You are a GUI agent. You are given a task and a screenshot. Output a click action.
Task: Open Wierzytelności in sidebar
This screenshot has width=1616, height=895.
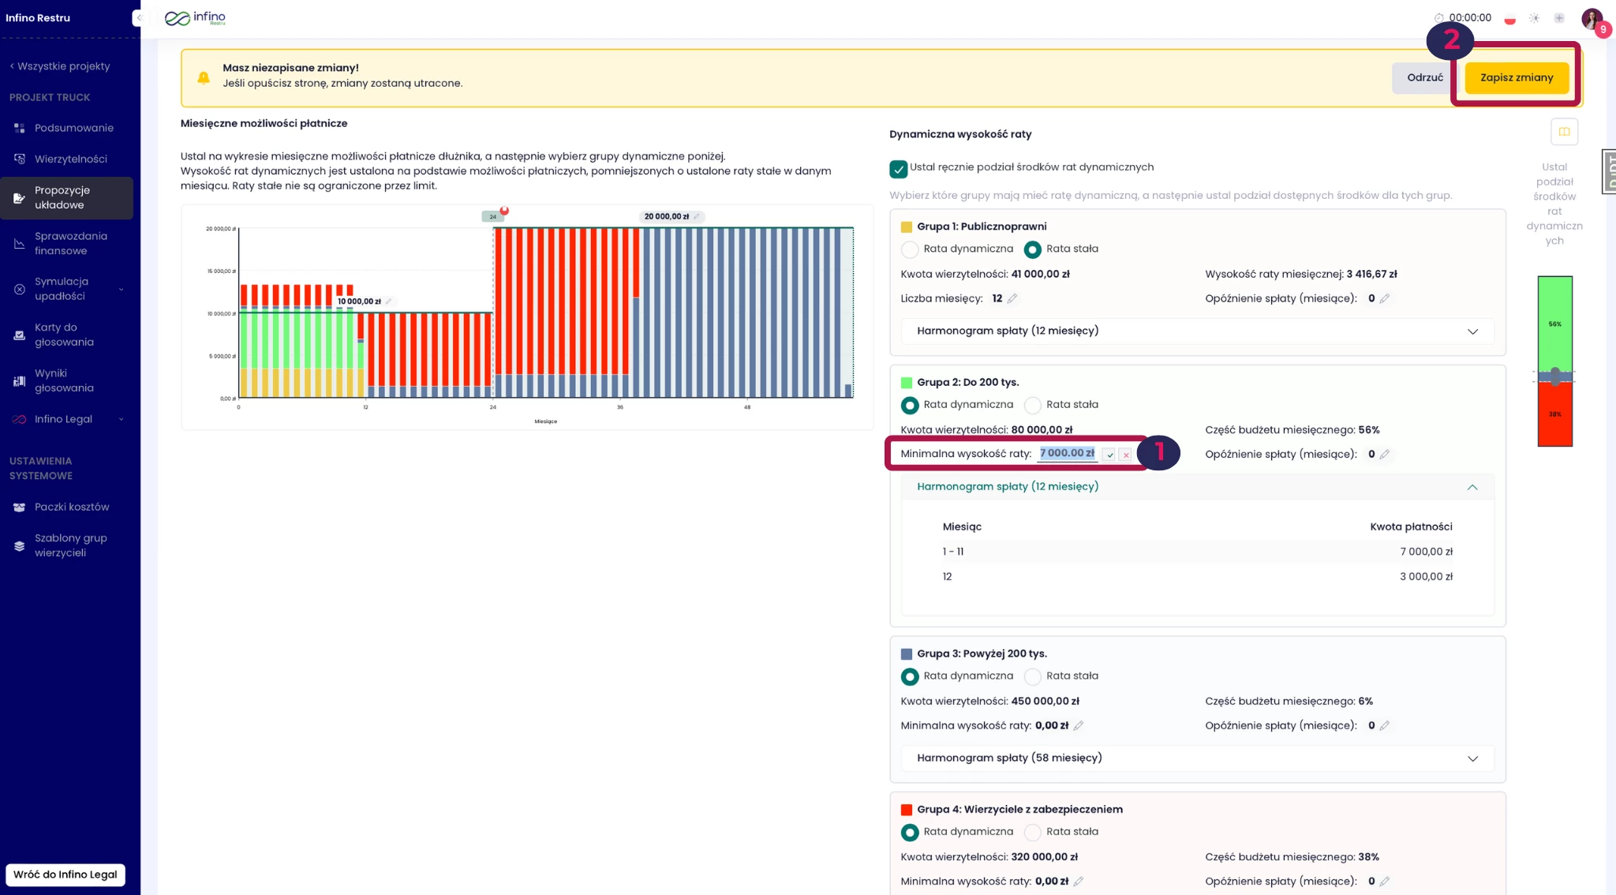[x=70, y=159]
